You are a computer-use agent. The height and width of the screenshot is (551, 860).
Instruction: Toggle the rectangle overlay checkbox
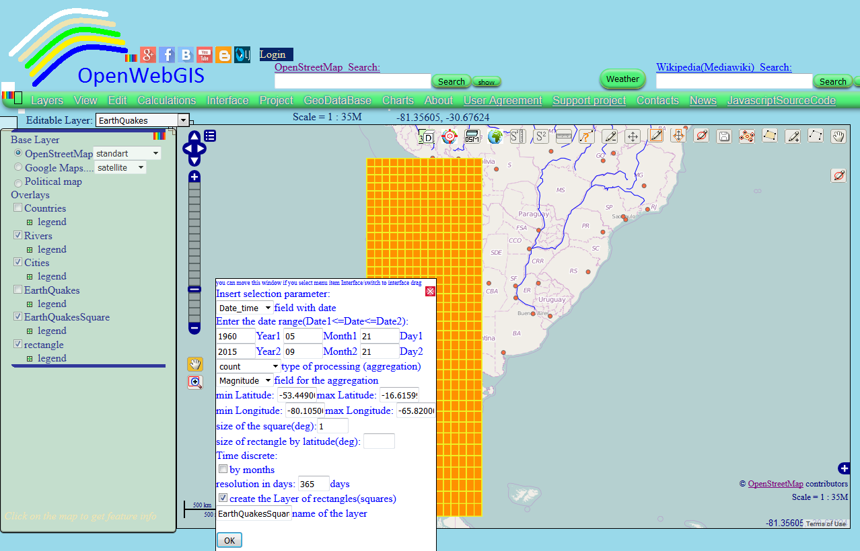pyautogui.click(x=18, y=344)
